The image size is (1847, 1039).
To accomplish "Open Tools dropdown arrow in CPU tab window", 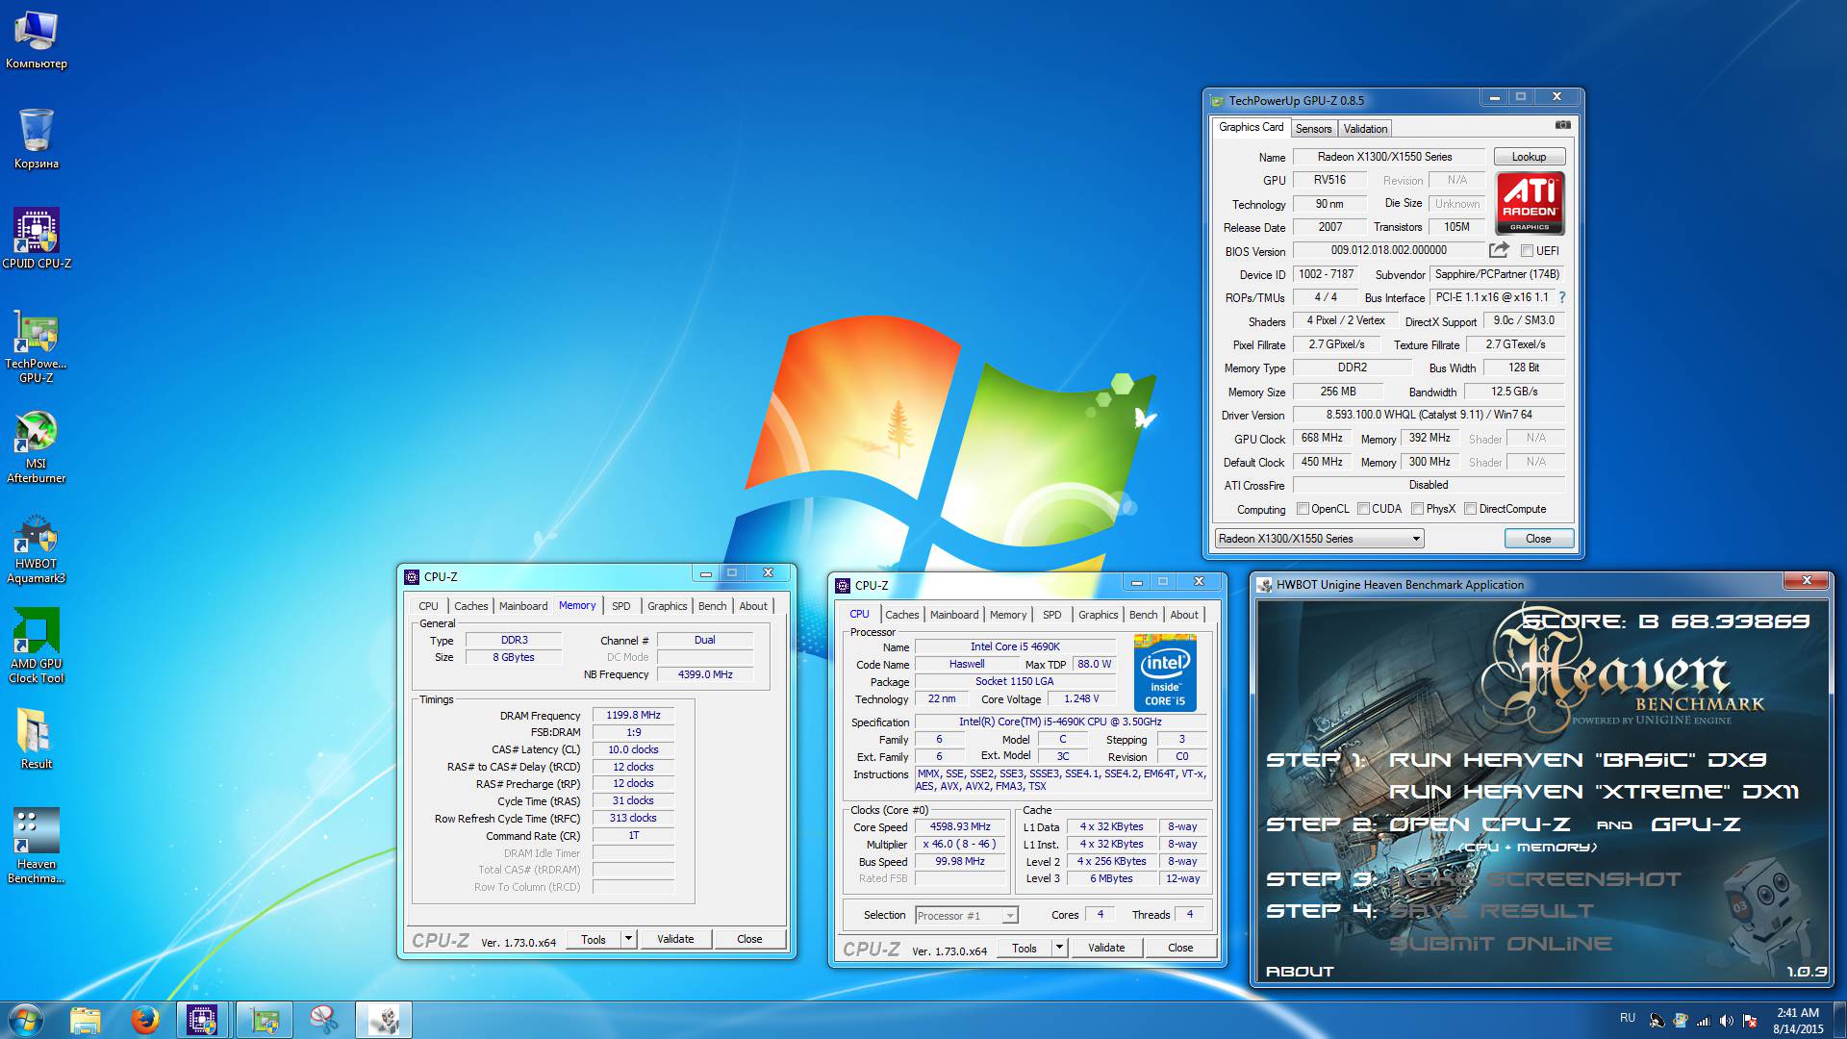I will point(1059,948).
